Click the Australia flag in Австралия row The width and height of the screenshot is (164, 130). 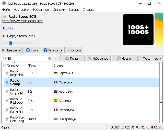[x=55, y=91]
